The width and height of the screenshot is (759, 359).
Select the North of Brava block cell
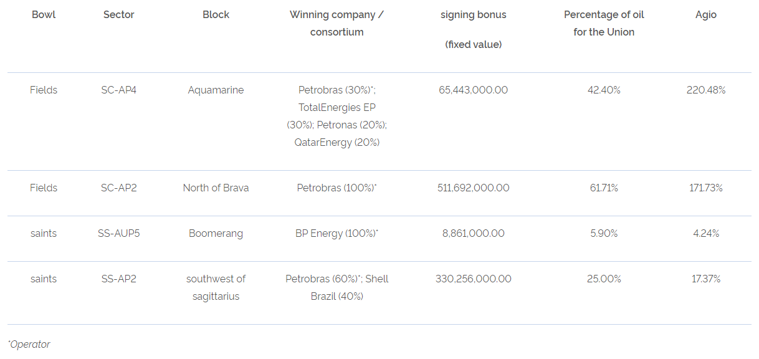pyautogui.click(x=216, y=188)
